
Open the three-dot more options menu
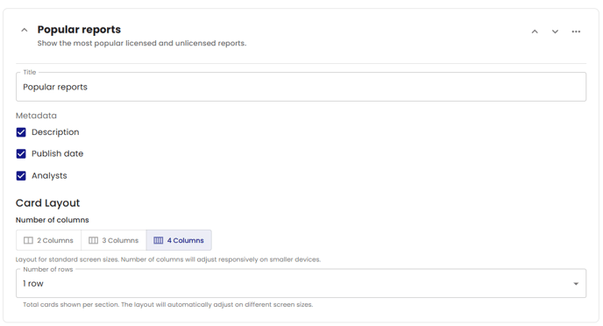[576, 32]
